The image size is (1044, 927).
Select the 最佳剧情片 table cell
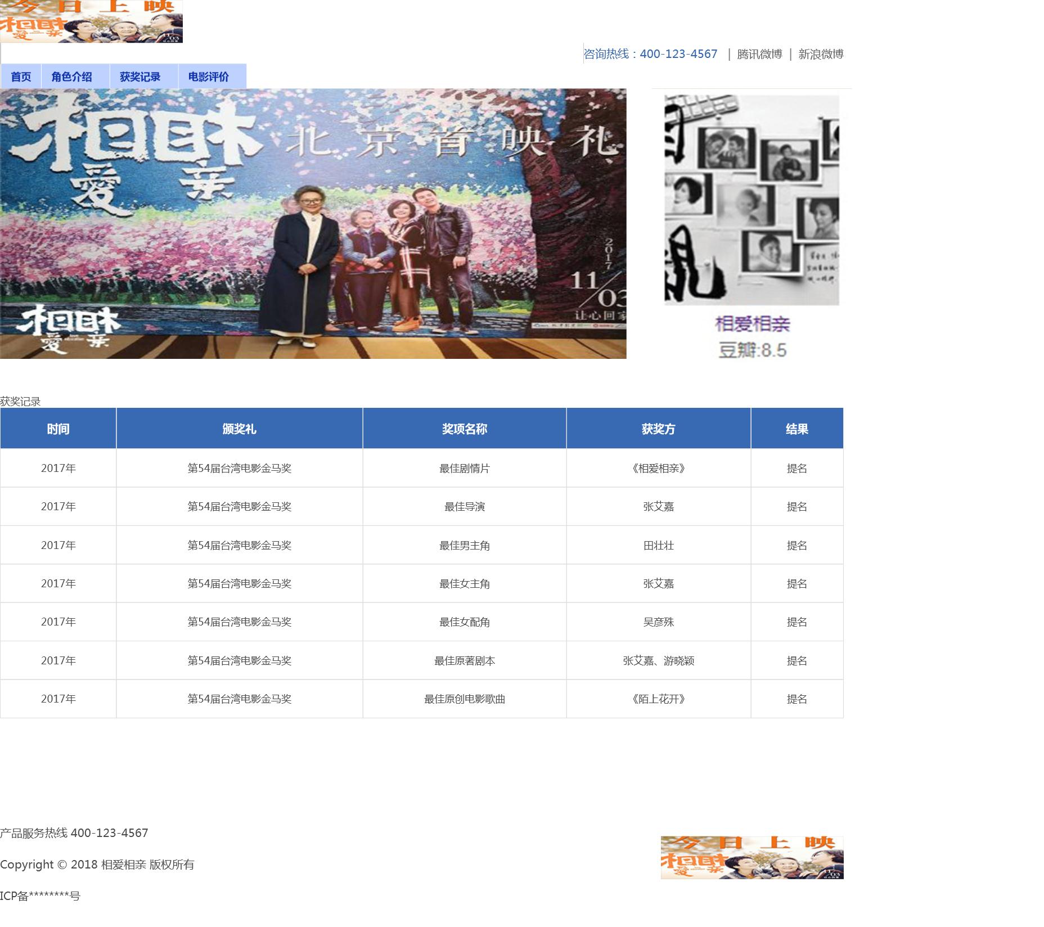click(x=464, y=469)
